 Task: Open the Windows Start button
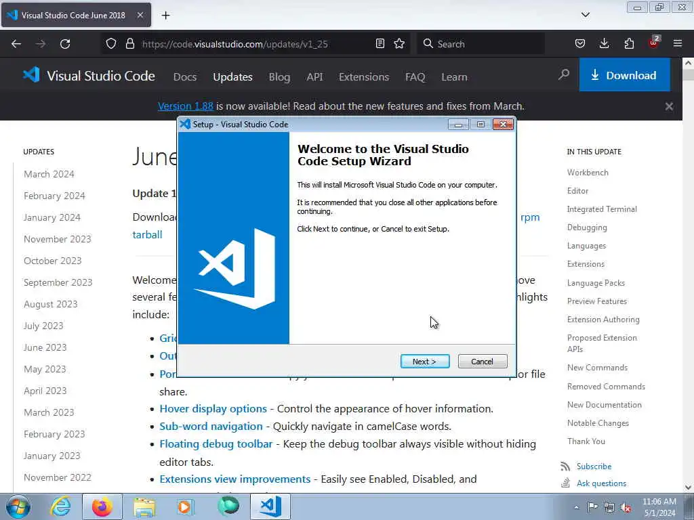(x=18, y=506)
